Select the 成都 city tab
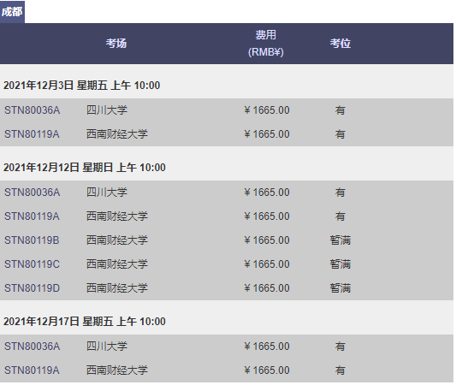 point(12,12)
